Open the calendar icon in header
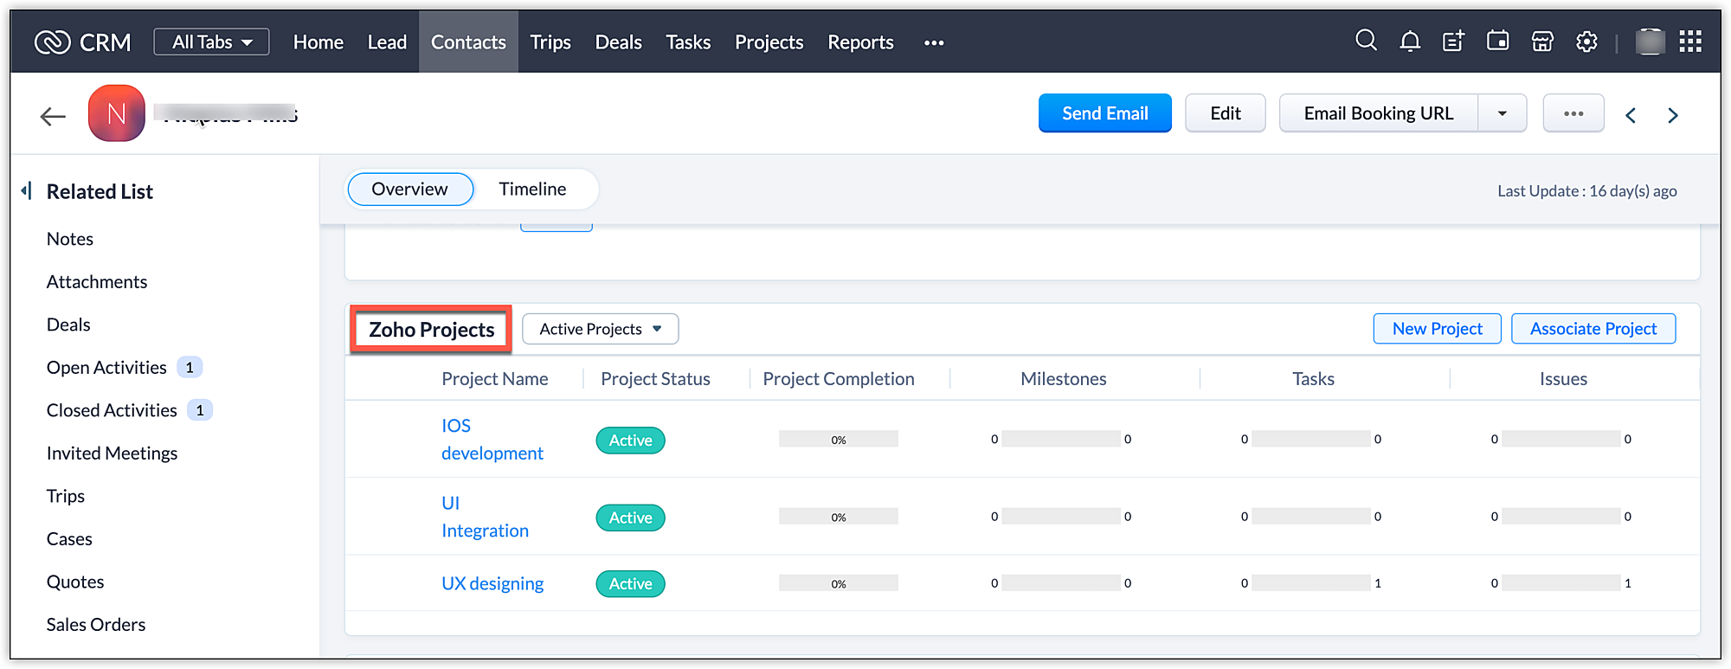 [1497, 41]
